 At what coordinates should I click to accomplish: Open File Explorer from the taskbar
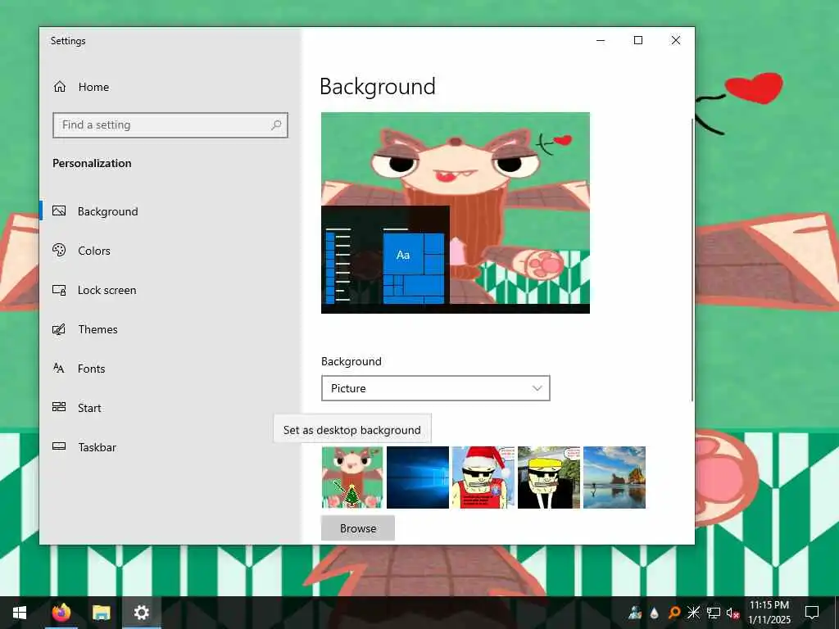pos(101,613)
